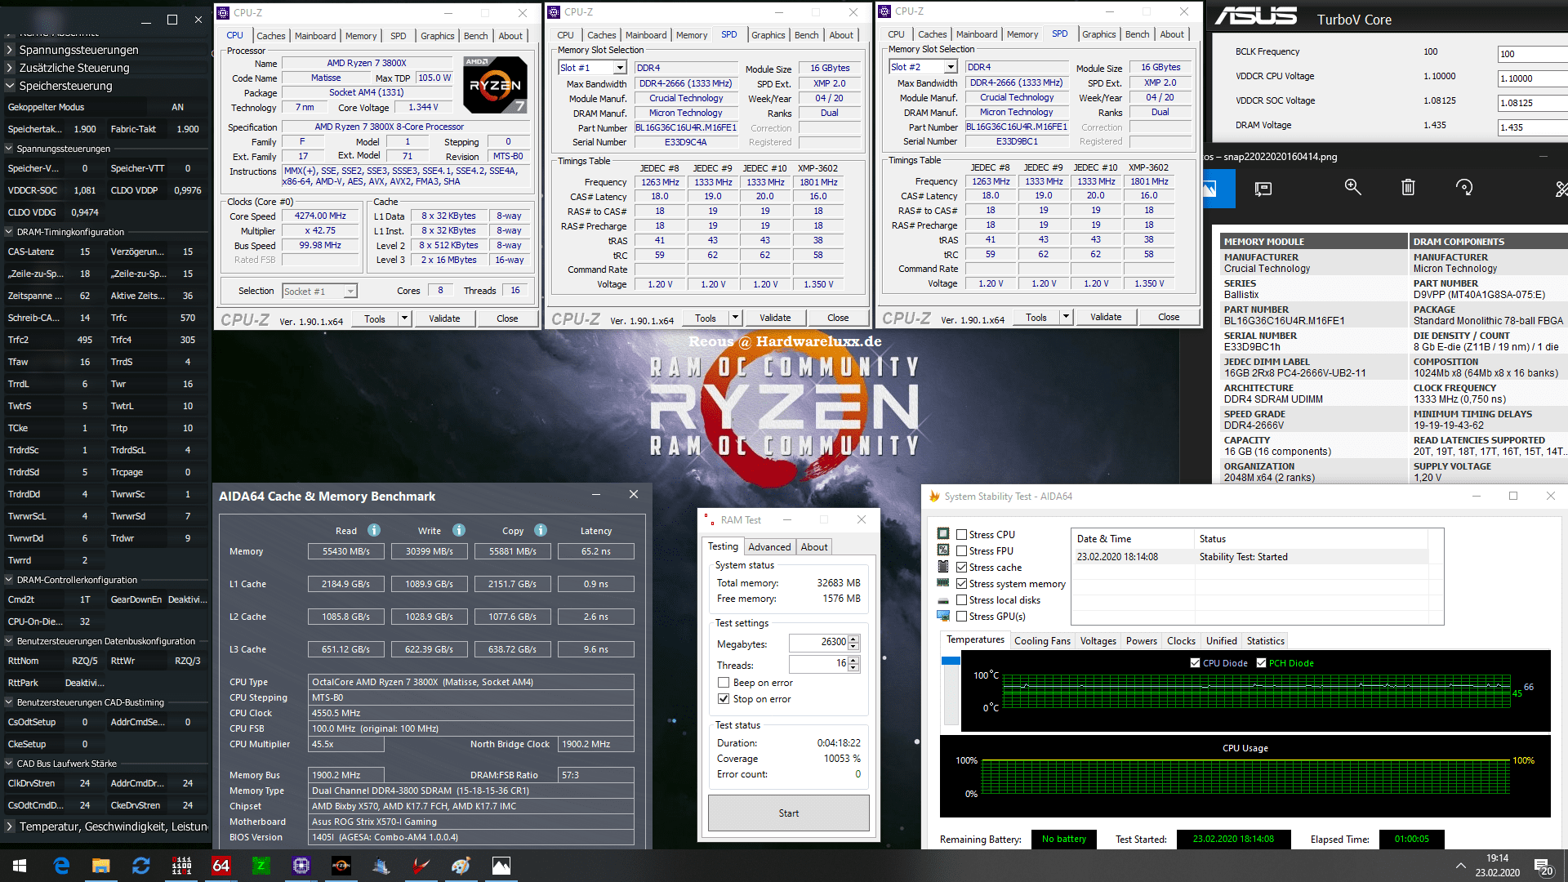Open the Slot #2 memory slot dropdown
This screenshot has width=1568, height=882.
coord(951,67)
